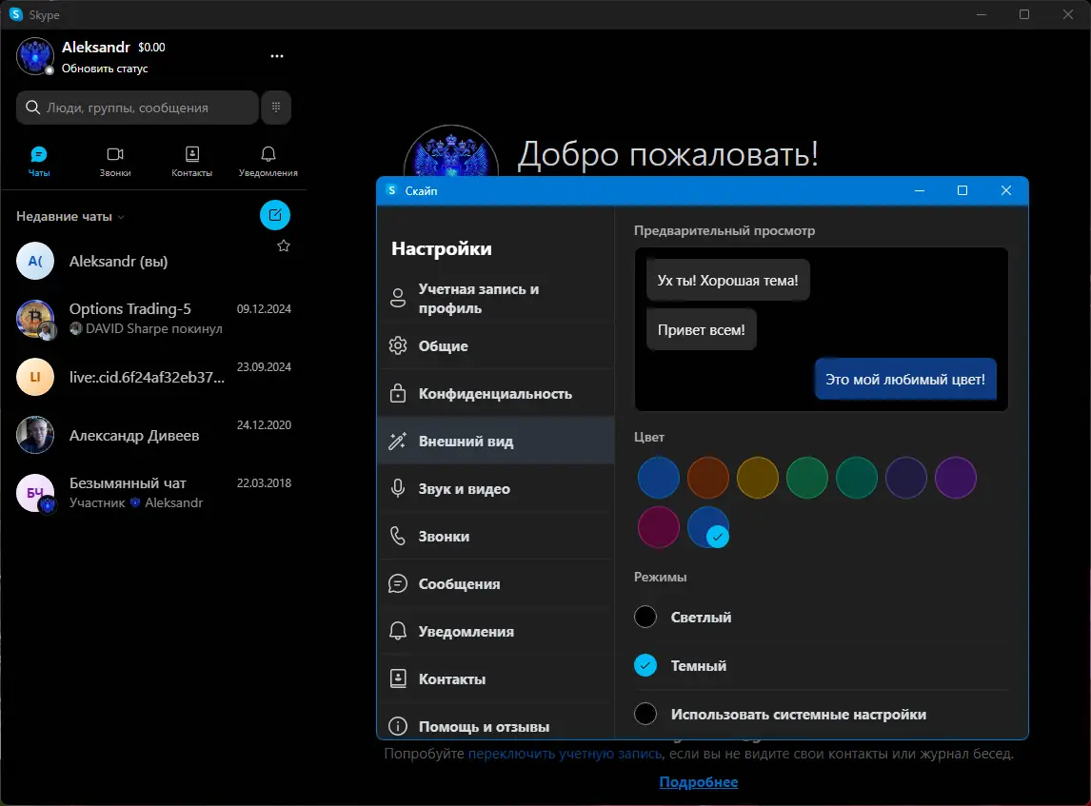Pick the green color swatch
This screenshot has width=1091, height=806.
point(807,478)
